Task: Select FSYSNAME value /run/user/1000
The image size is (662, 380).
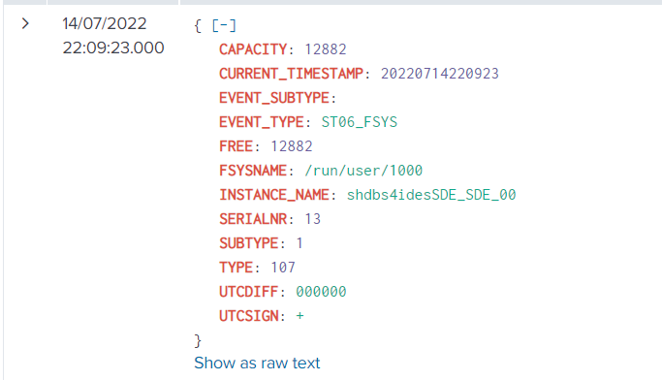Action: click(x=363, y=171)
